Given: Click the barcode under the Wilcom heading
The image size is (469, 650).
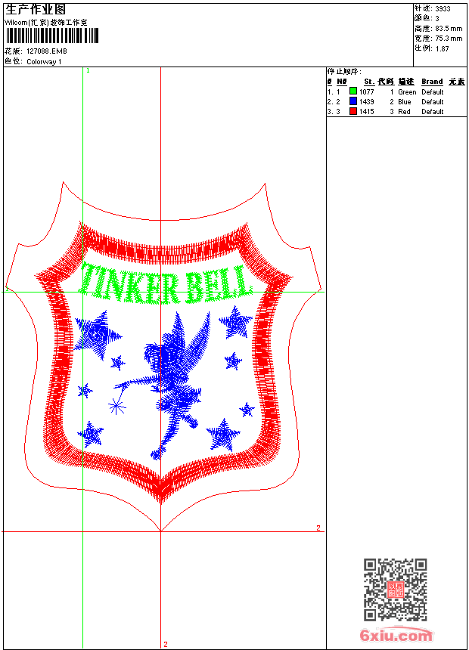Looking at the screenshot, I should pyautogui.click(x=52, y=36).
